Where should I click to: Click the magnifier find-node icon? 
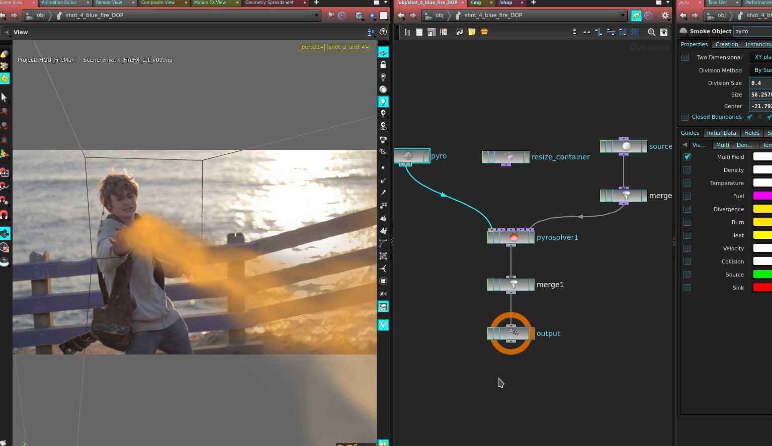coord(651,32)
